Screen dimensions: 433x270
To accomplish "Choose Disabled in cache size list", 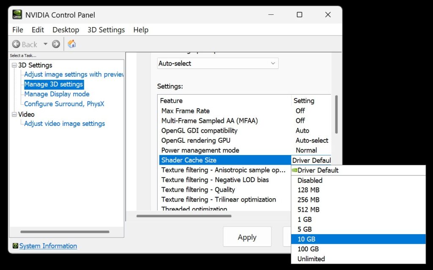I will [359, 180].
